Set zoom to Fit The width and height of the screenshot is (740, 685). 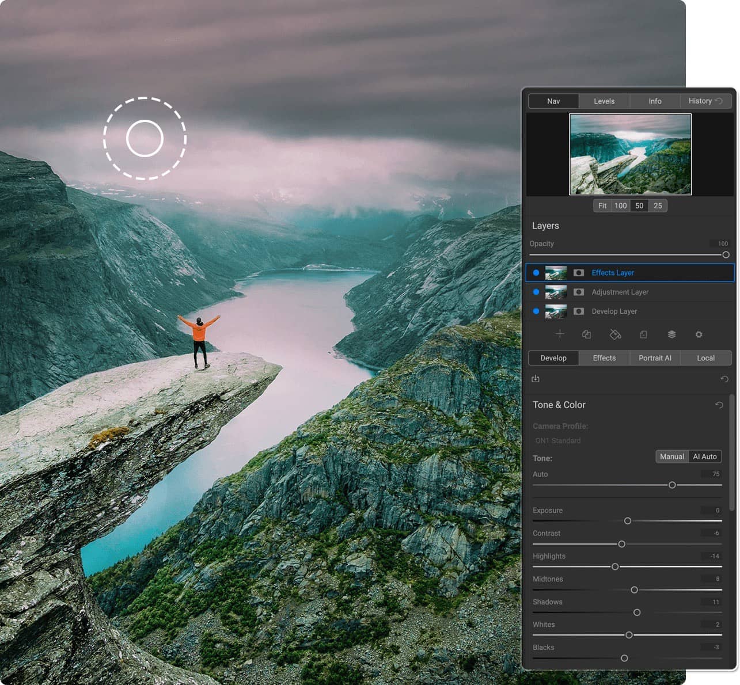pos(602,205)
